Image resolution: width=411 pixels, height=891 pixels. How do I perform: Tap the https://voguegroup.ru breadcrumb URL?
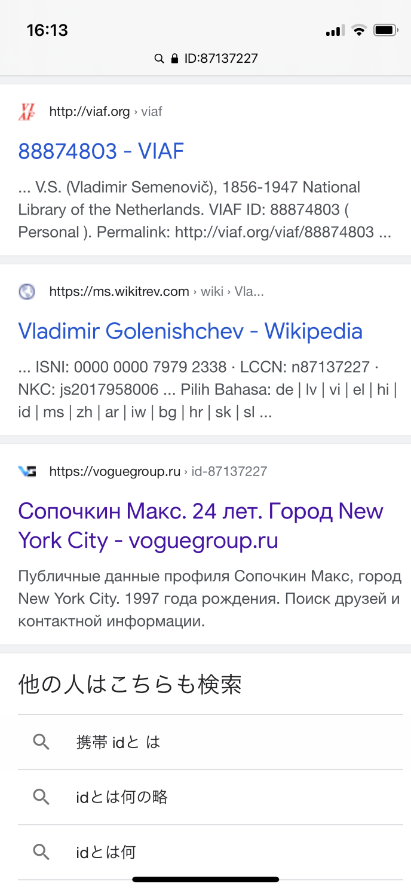[x=115, y=472]
